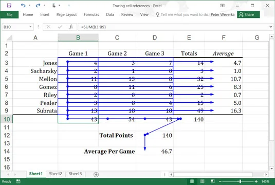275x185 pixels.
Task: Switch to Sheet3 tab
Action: [x=75, y=174]
